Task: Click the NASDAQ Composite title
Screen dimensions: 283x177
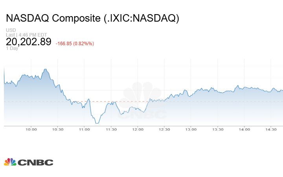Action: click(92, 18)
